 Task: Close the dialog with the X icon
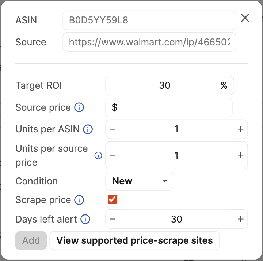(x=245, y=18)
